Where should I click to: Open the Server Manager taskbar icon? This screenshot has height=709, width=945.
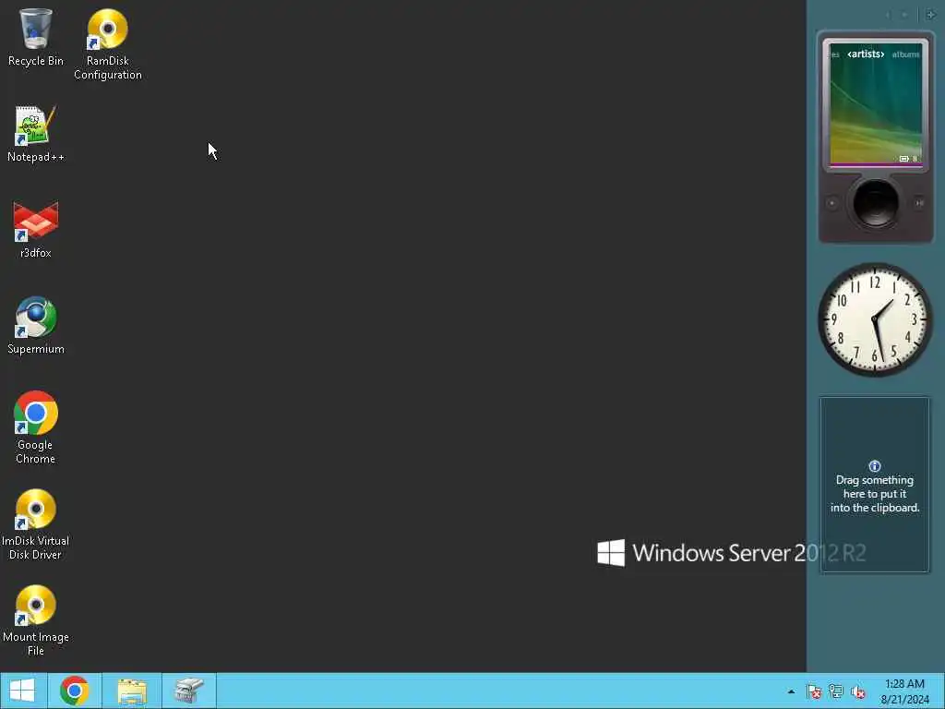tap(188, 691)
